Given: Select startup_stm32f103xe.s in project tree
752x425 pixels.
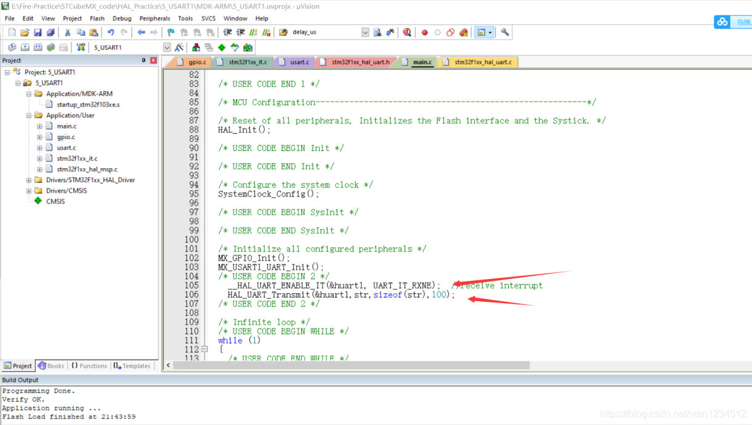Looking at the screenshot, I should (x=88, y=105).
